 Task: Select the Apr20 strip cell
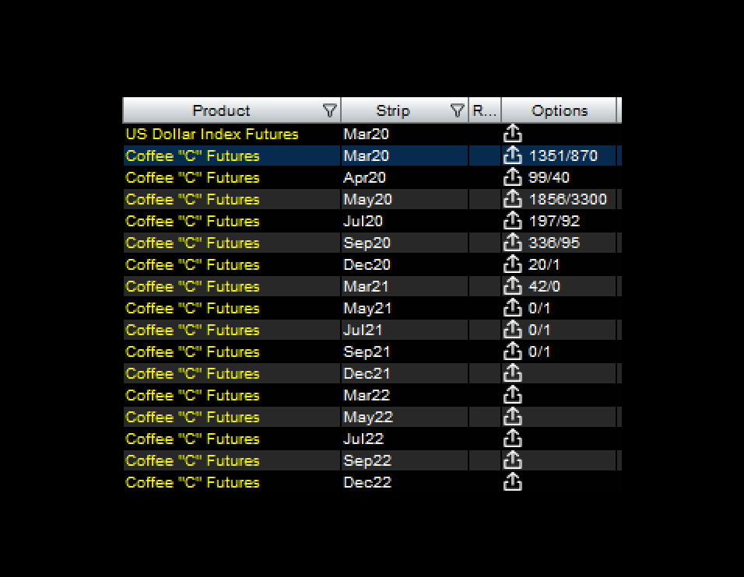[x=404, y=178]
